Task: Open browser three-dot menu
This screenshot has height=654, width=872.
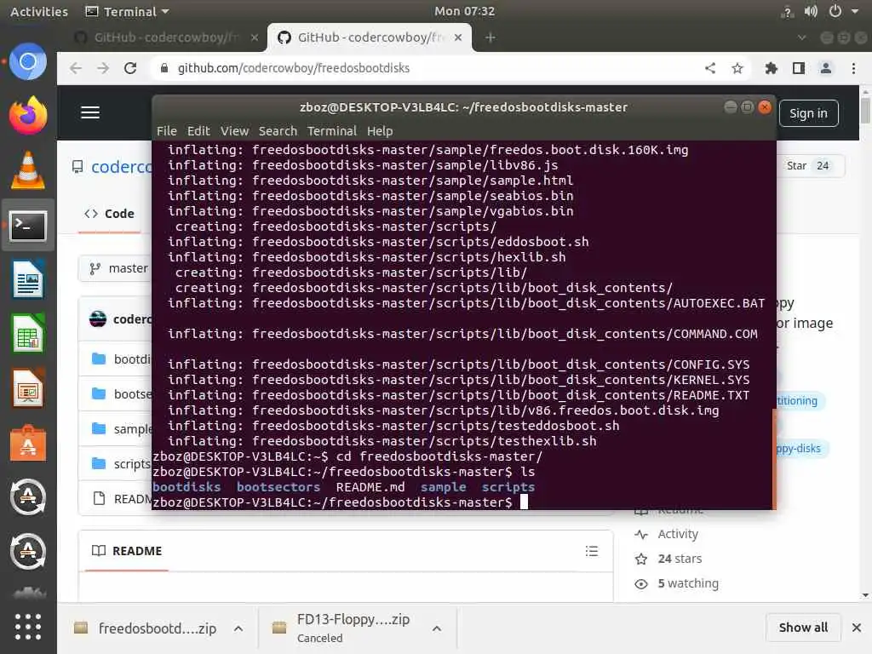Action: (x=853, y=68)
